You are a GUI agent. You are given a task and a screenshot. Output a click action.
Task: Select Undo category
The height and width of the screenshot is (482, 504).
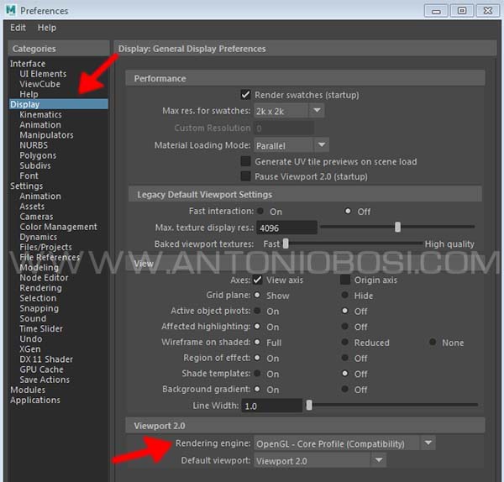[31, 339]
